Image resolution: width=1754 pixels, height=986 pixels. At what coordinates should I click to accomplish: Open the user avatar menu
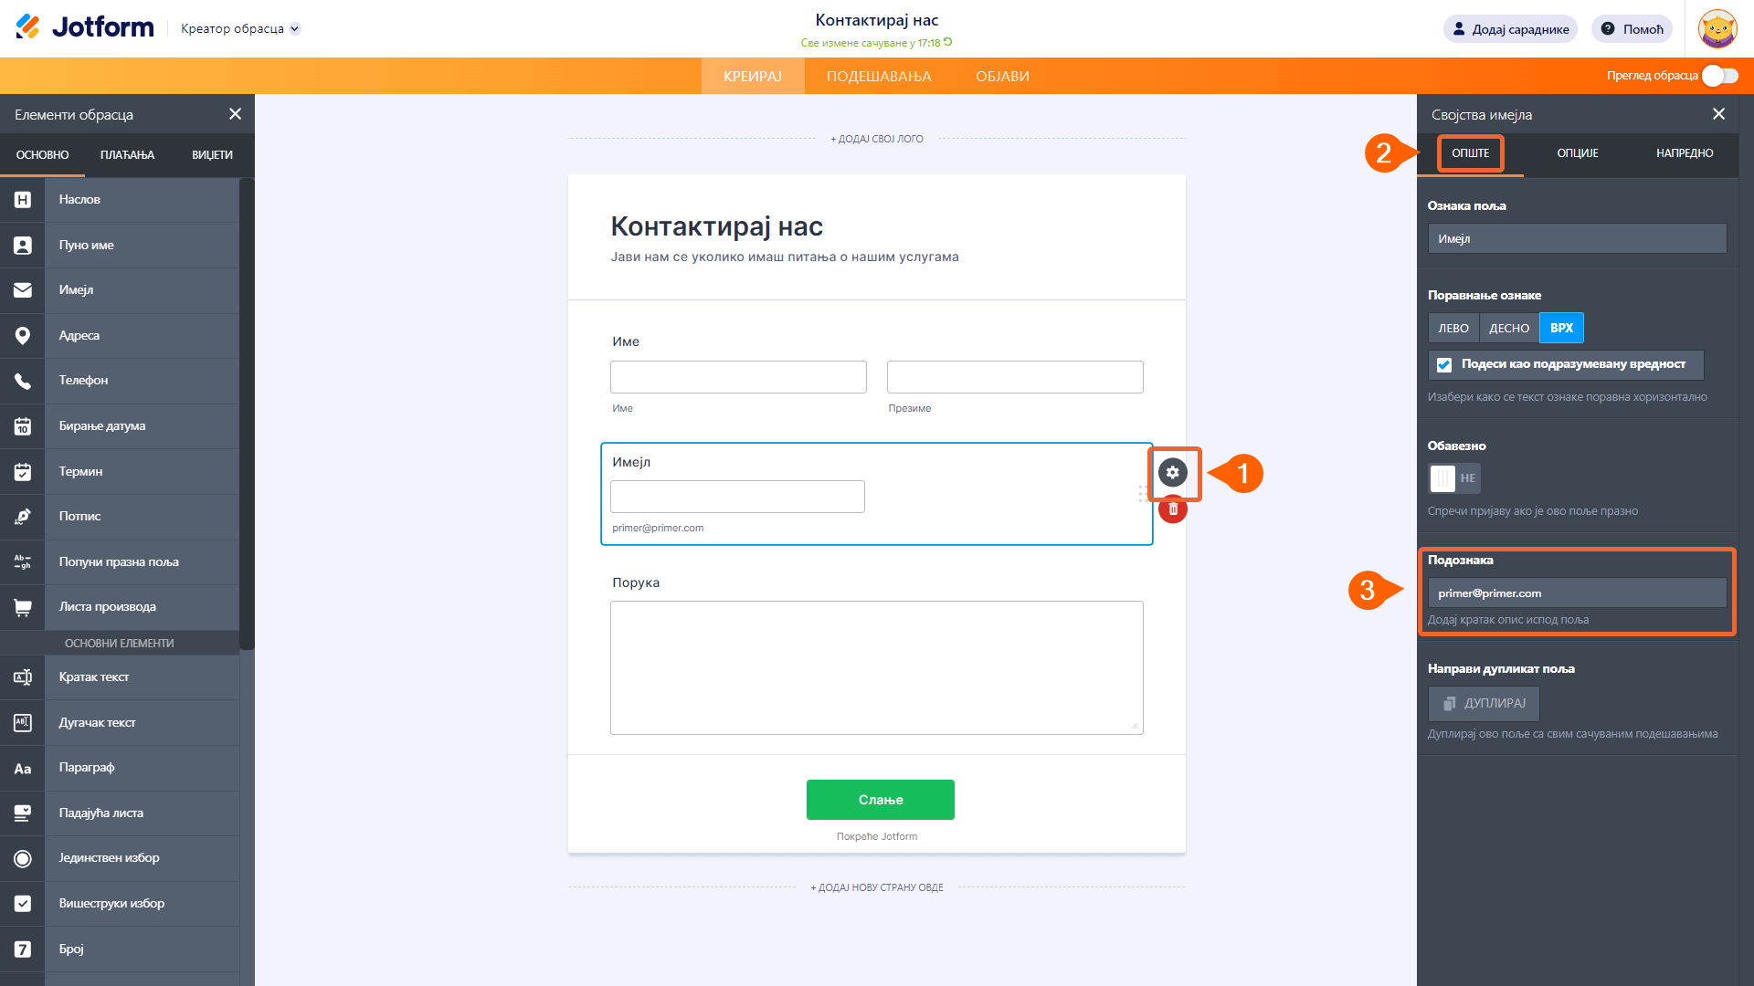[x=1717, y=29]
